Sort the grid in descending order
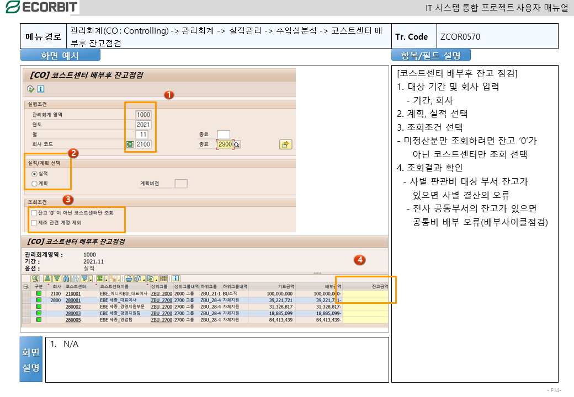 [x=57, y=278]
